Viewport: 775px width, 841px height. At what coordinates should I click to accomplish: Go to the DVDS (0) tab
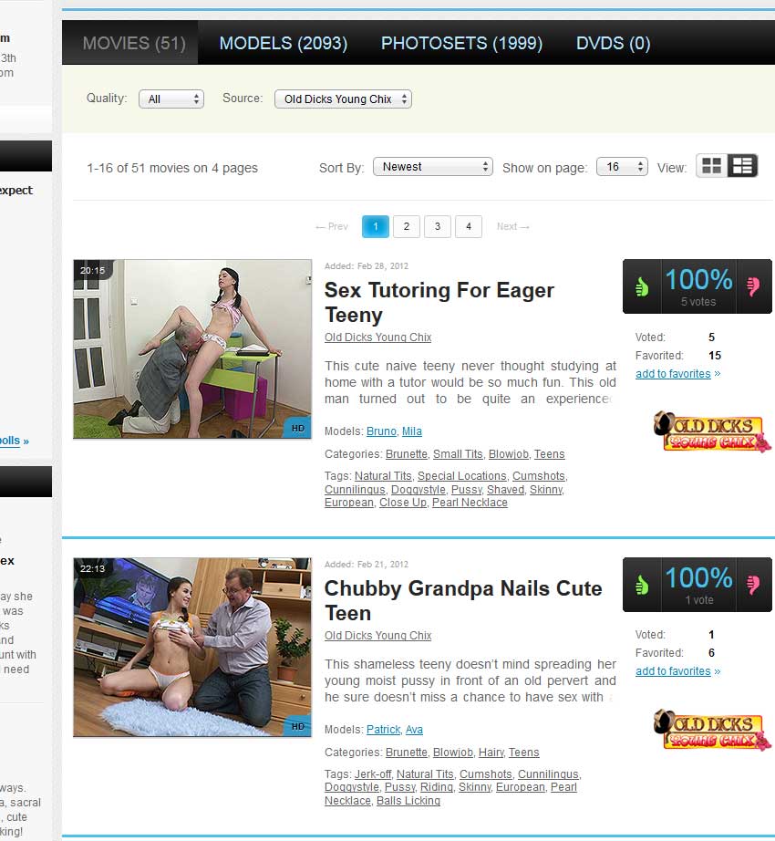click(613, 44)
